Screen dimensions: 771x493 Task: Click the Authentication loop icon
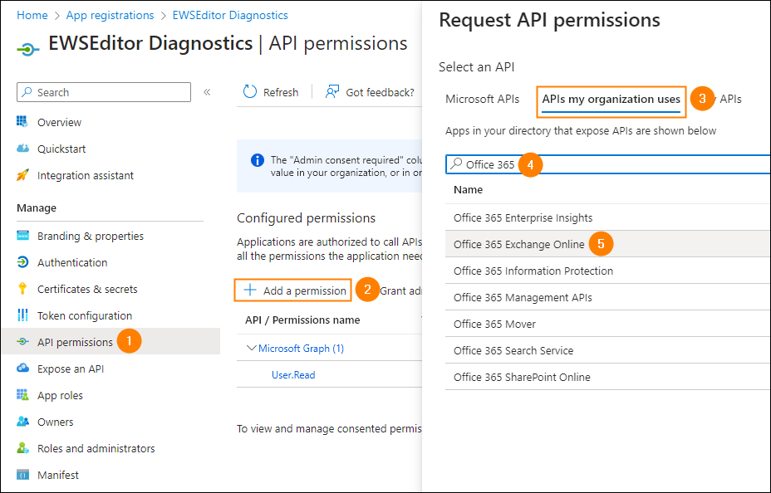[22, 262]
